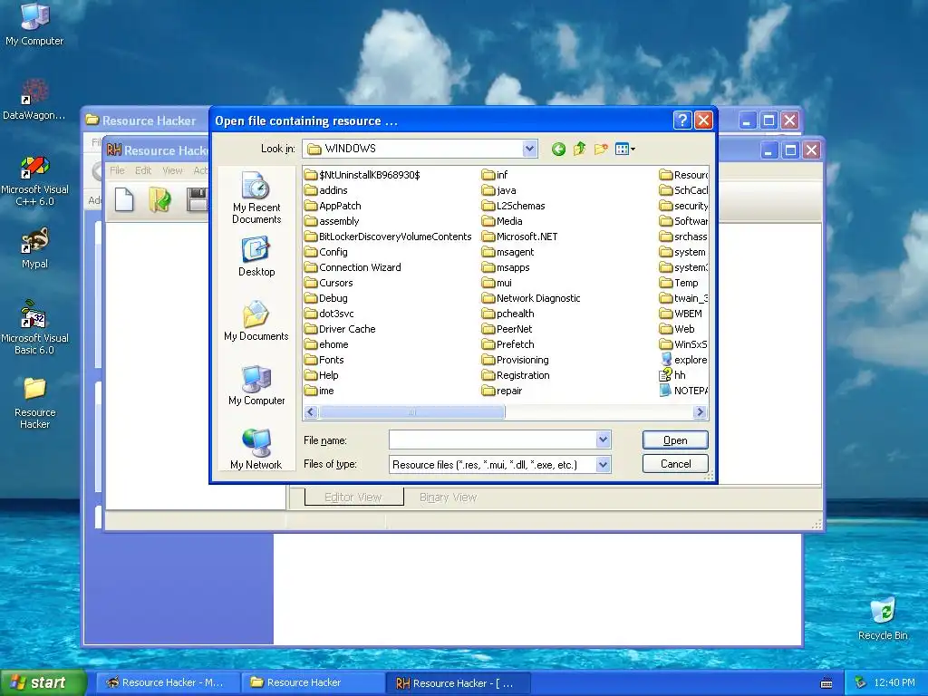The image size is (928, 696).
Task: Go up one folder level
Action: point(579,150)
